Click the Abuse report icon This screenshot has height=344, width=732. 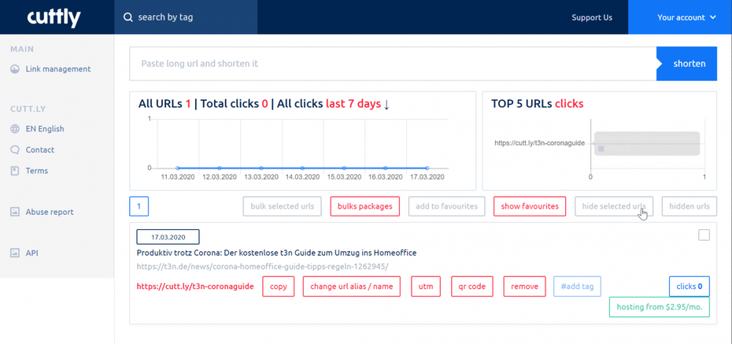coord(15,212)
